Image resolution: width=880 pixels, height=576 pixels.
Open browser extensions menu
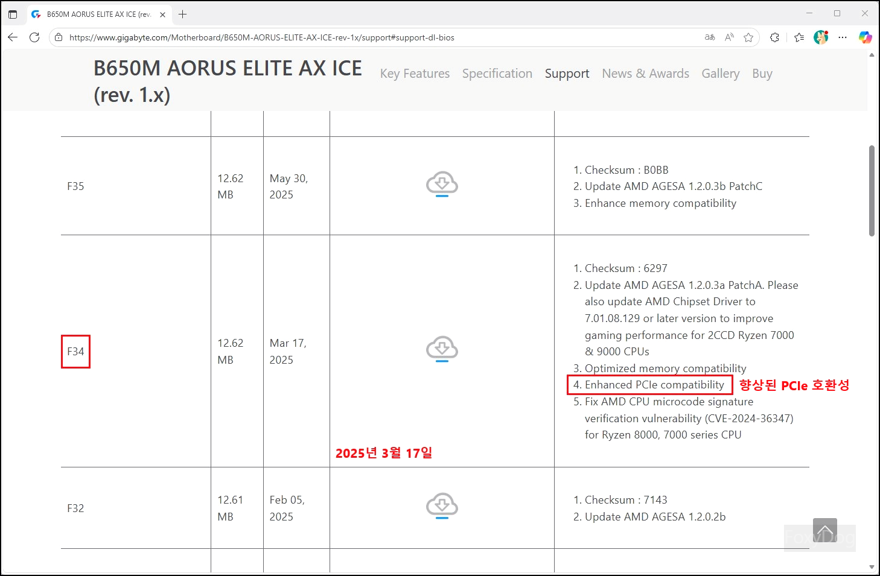[775, 37]
